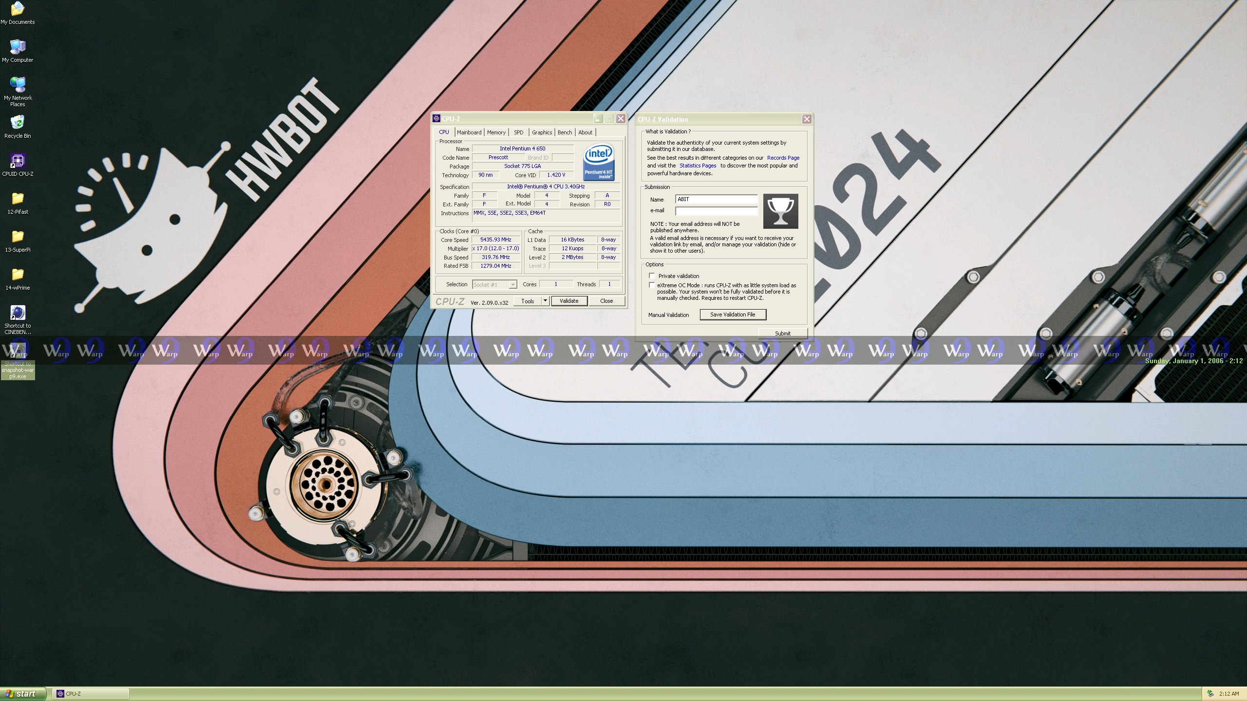This screenshot has height=701, width=1247.
Task: Click Revision value R0
Action: pos(607,204)
